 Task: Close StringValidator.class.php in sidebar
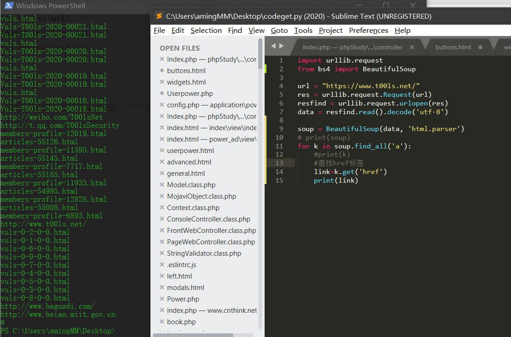point(162,253)
